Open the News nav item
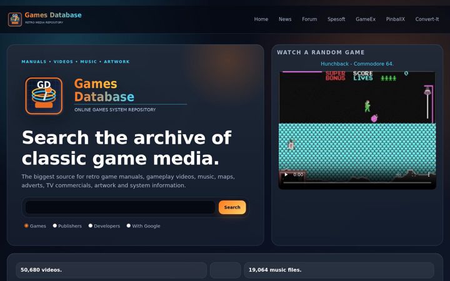The image size is (450, 281). coord(285,19)
